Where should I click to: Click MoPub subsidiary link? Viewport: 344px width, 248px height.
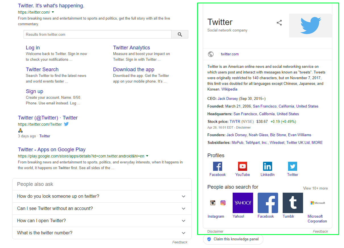(x=237, y=143)
